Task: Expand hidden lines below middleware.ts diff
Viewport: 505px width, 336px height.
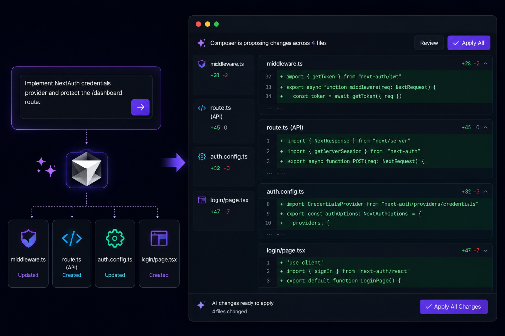Action: (x=276, y=109)
